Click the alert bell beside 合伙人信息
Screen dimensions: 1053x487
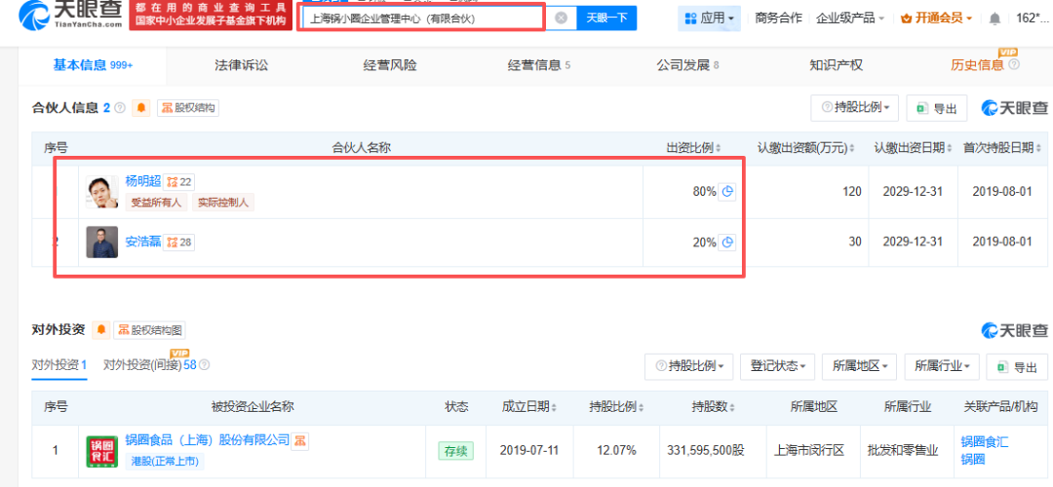(x=141, y=108)
